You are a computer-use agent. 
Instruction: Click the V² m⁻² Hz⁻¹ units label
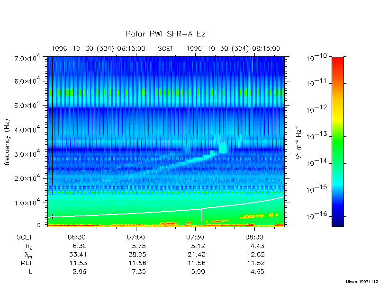299,142
